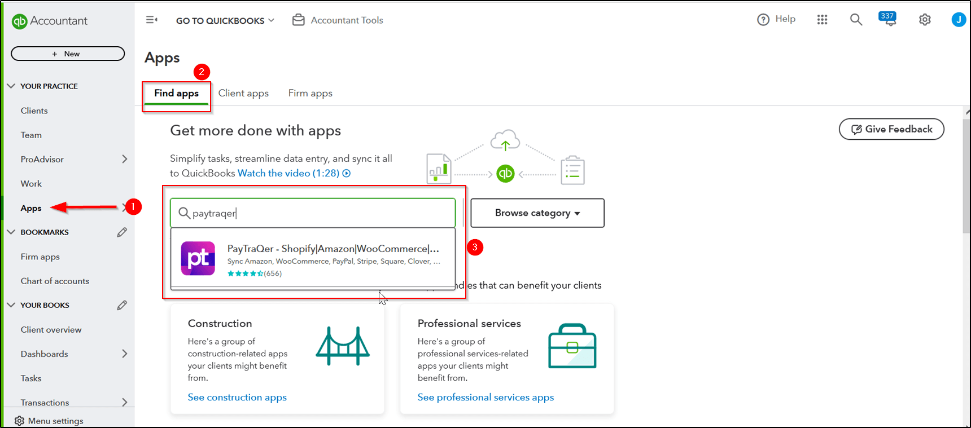Open the settings gear icon
The image size is (971, 428).
[925, 20]
